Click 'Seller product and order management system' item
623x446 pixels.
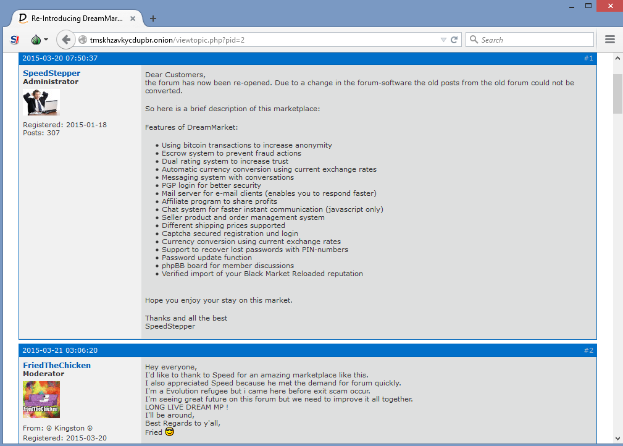pyautogui.click(x=243, y=217)
